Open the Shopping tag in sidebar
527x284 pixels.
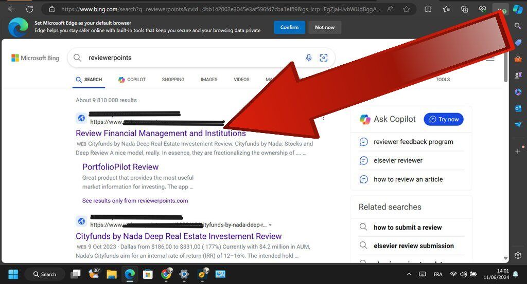pyautogui.click(x=518, y=43)
